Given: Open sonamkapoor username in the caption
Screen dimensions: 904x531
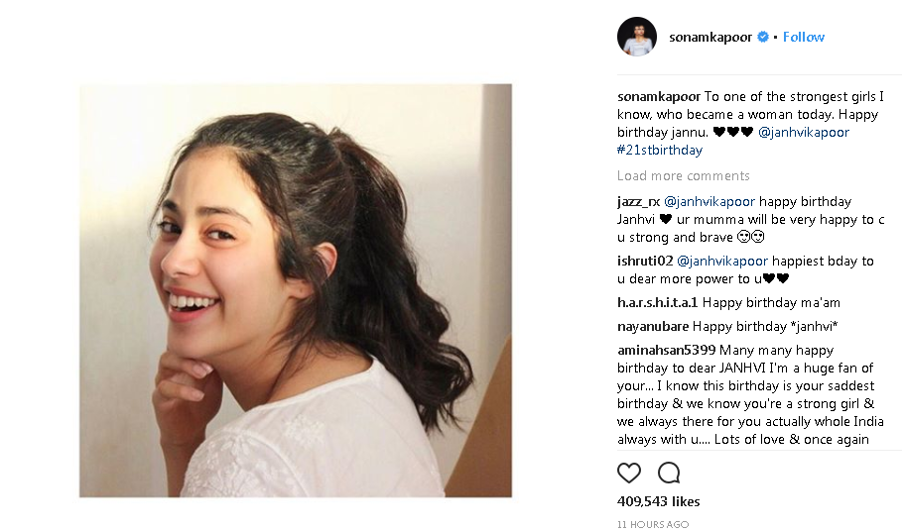Looking at the screenshot, I should point(659,96).
